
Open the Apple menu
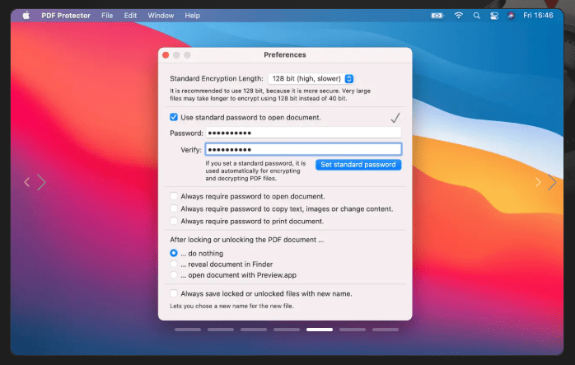click(x=26, y=16)
